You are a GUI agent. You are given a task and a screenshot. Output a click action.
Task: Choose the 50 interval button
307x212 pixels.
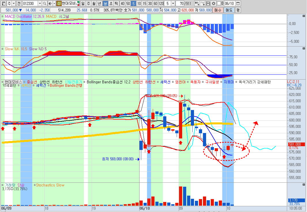128,3
